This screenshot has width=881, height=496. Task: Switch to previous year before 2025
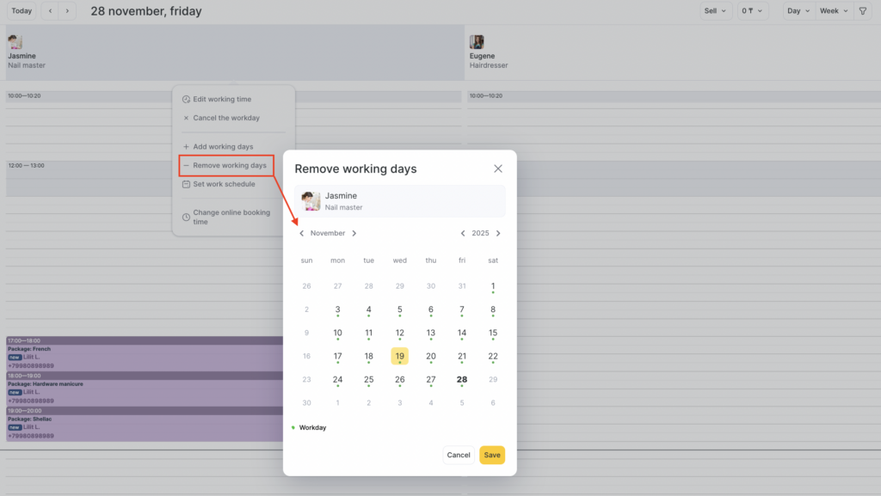pyautogui.click(x=463, y=233)
